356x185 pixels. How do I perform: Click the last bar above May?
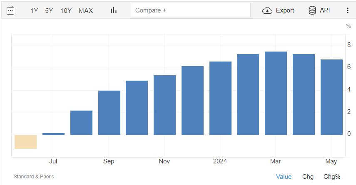(331, 97)
